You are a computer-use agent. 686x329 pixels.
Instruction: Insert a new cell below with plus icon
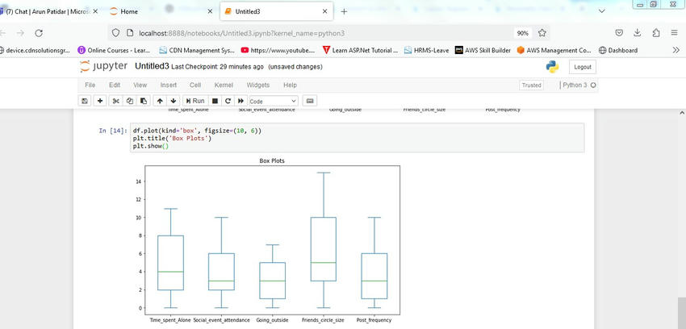coord(100,101)
